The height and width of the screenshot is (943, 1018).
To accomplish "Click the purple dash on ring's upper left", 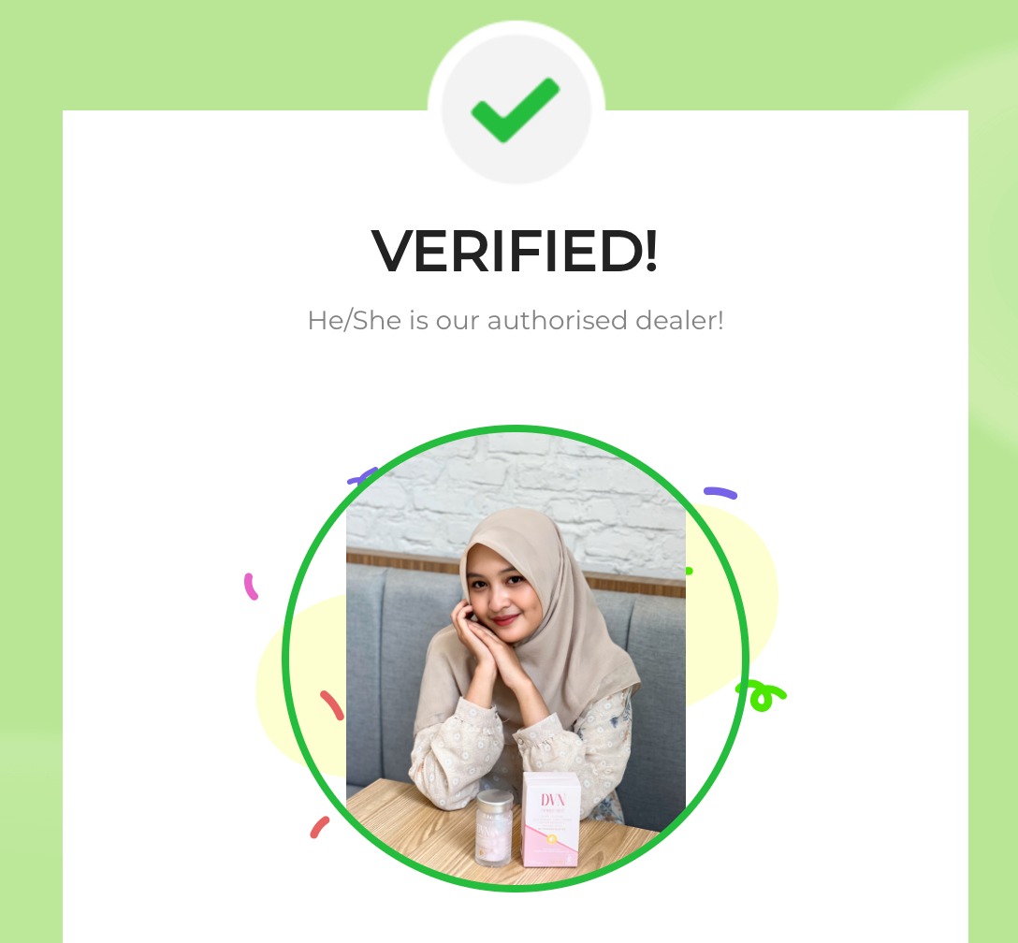I will point(362,476).
